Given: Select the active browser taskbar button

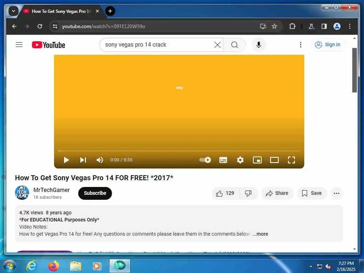Looking at the screenshot, I should coord(120,266).
